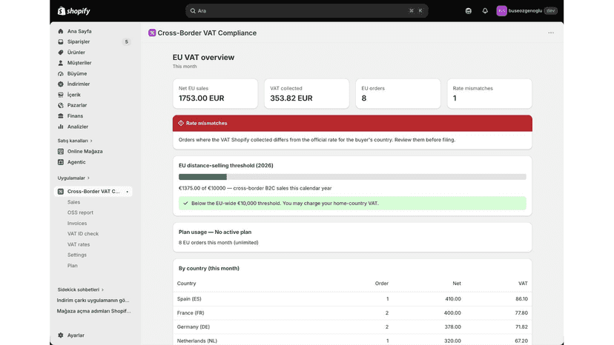Viewport: 614px width, 345px height.
Task: Open Ana Sayfa home icon
Action: (61, 31)
